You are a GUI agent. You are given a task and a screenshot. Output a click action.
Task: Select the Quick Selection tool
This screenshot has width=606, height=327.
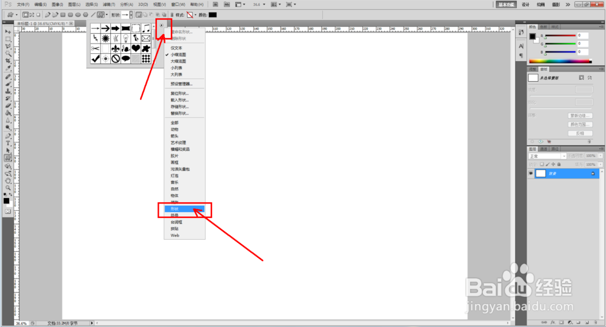tap(8, 54)
